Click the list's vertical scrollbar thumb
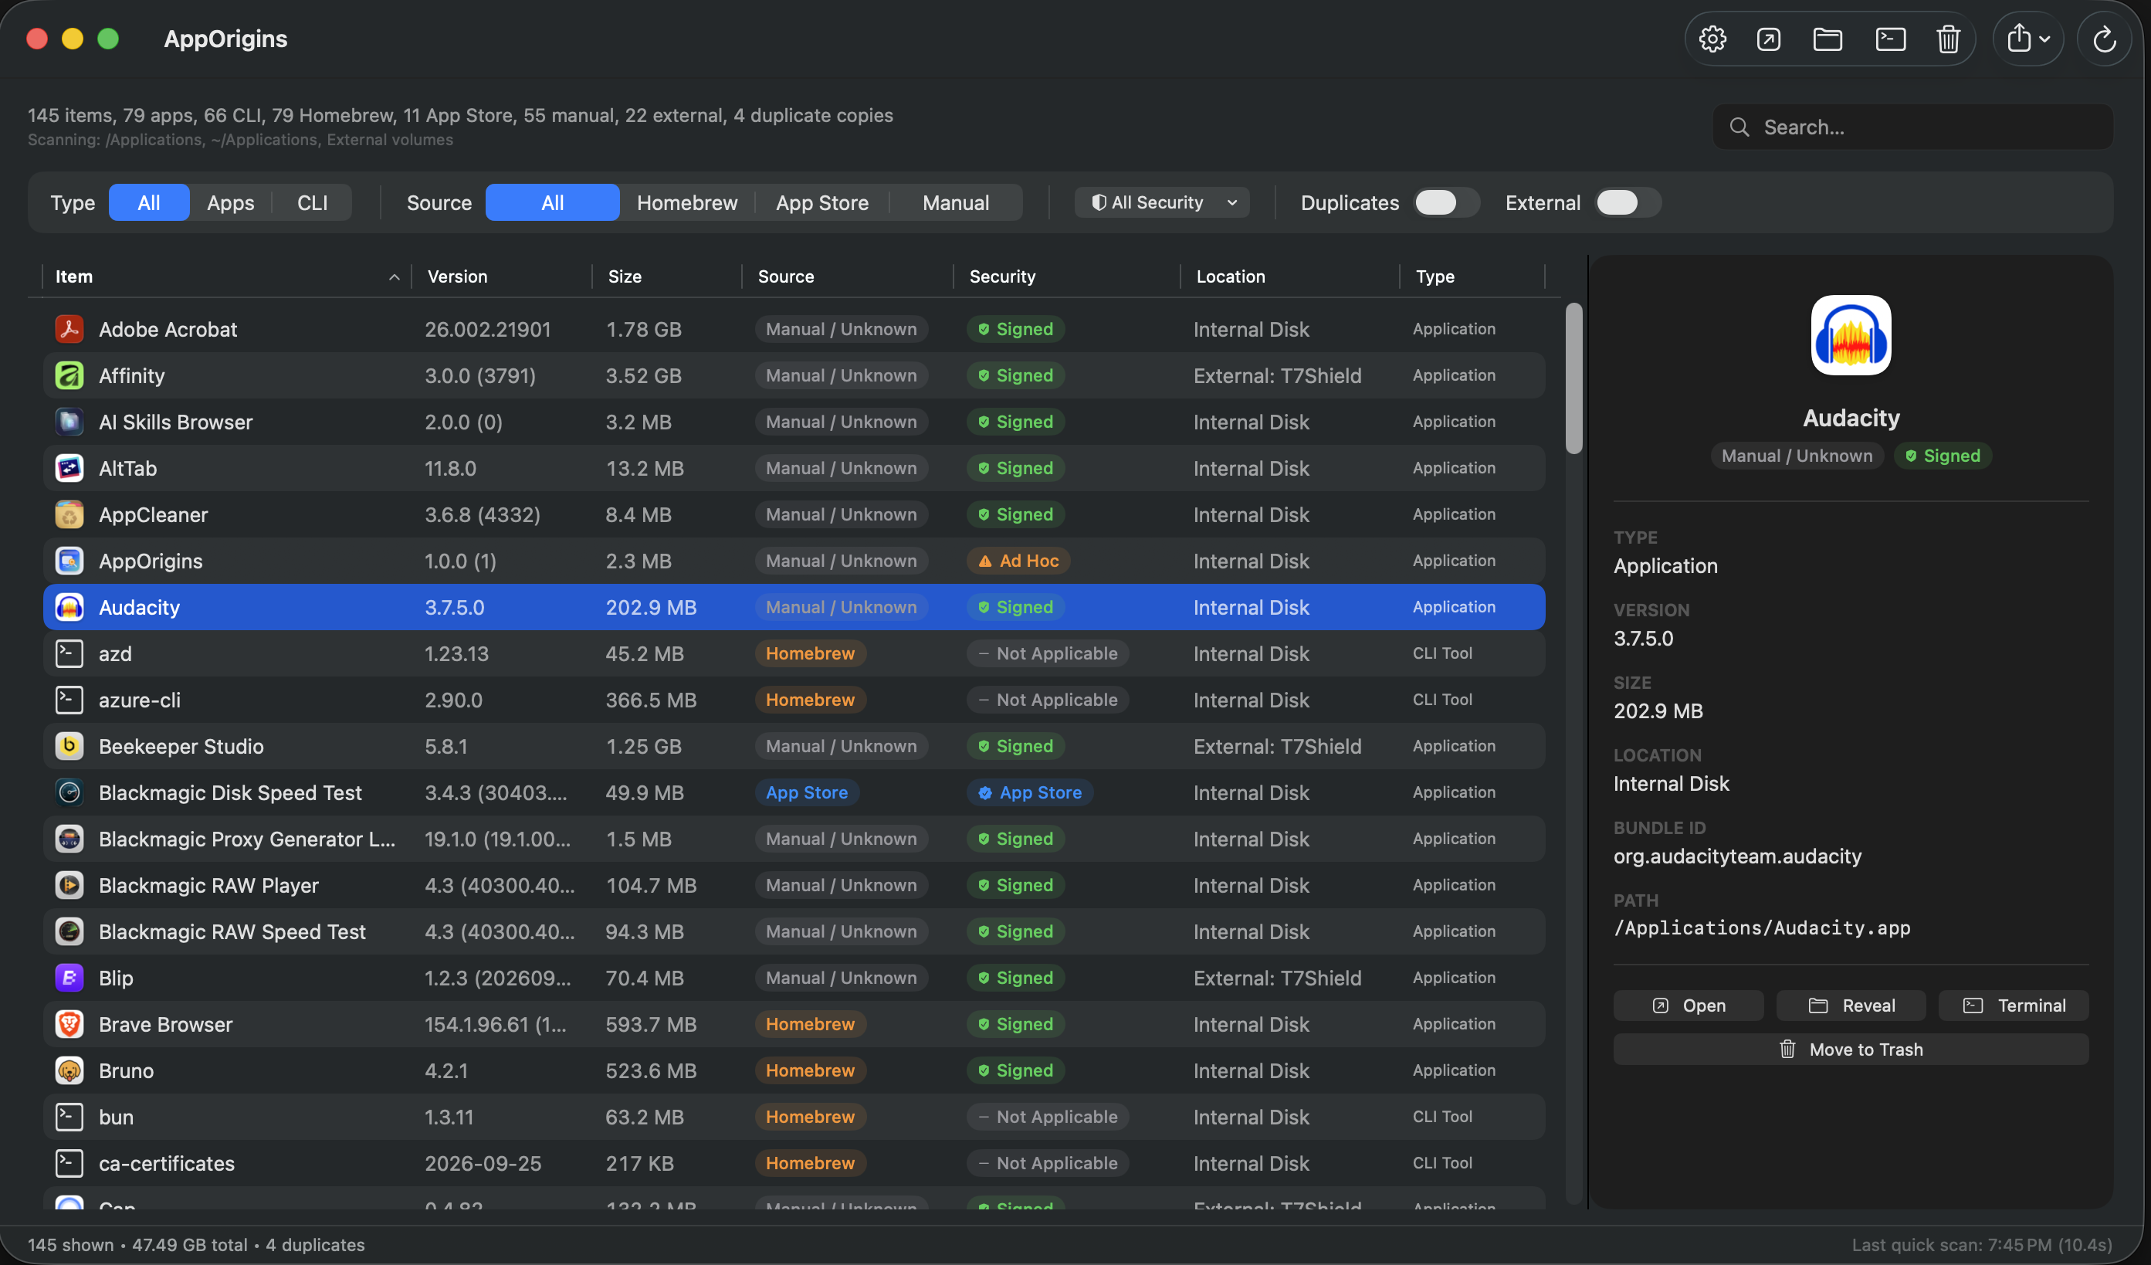 tap(1574, 379)
